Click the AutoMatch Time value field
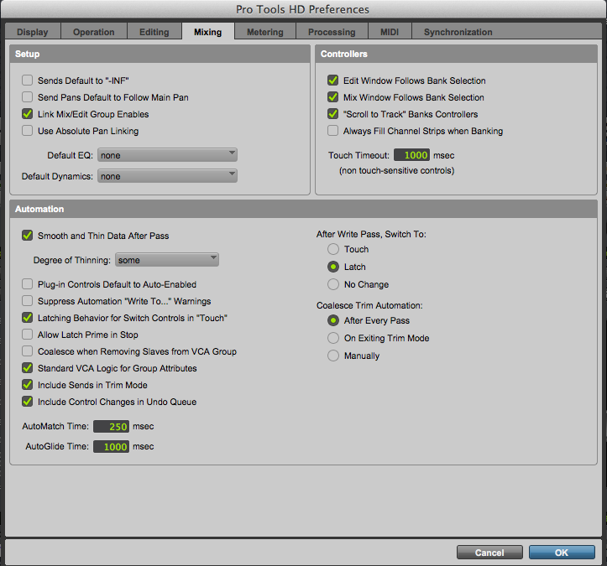 (x=111, y=427)
